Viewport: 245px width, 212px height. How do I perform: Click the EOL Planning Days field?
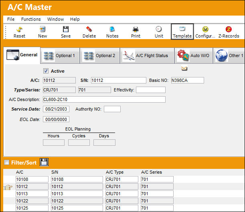(104, 143)
